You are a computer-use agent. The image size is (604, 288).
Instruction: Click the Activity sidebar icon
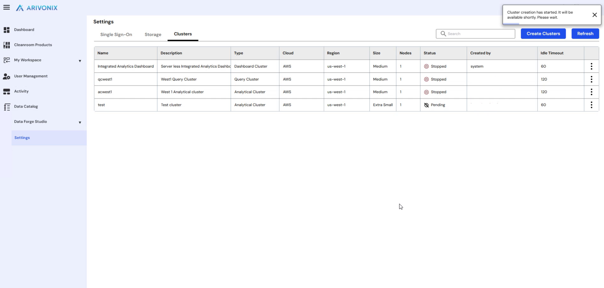tap(7, 91)
